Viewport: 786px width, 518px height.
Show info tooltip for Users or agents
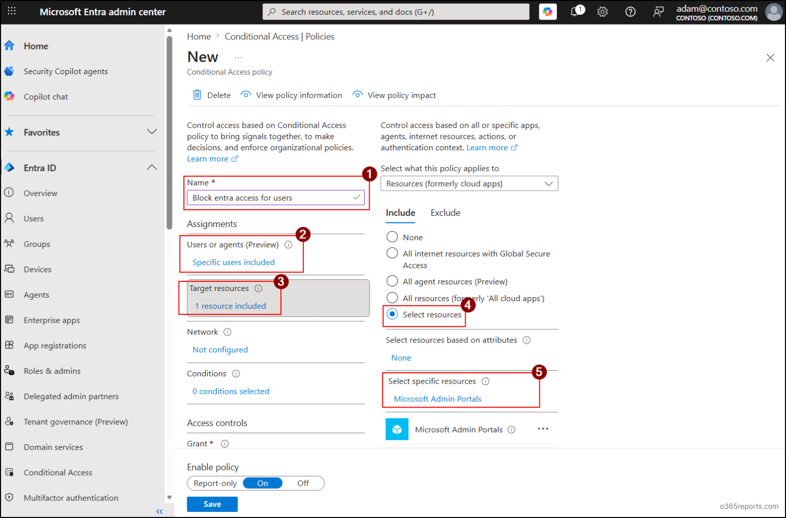pyautogui.click(x=289, y=244)
